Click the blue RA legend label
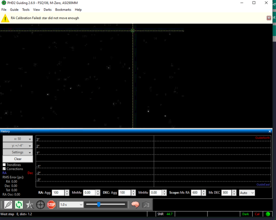 pos(4,173)
